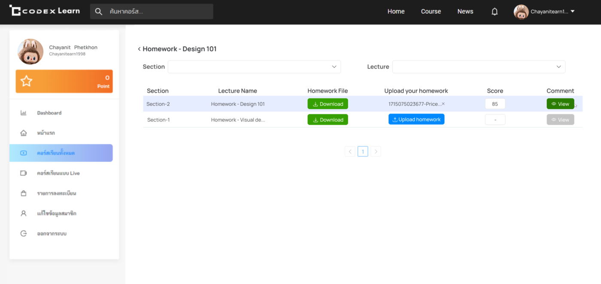View the comment for Section-2 homework
The width and height of the screenshot is (601, 284).
(x=560, y=104)
